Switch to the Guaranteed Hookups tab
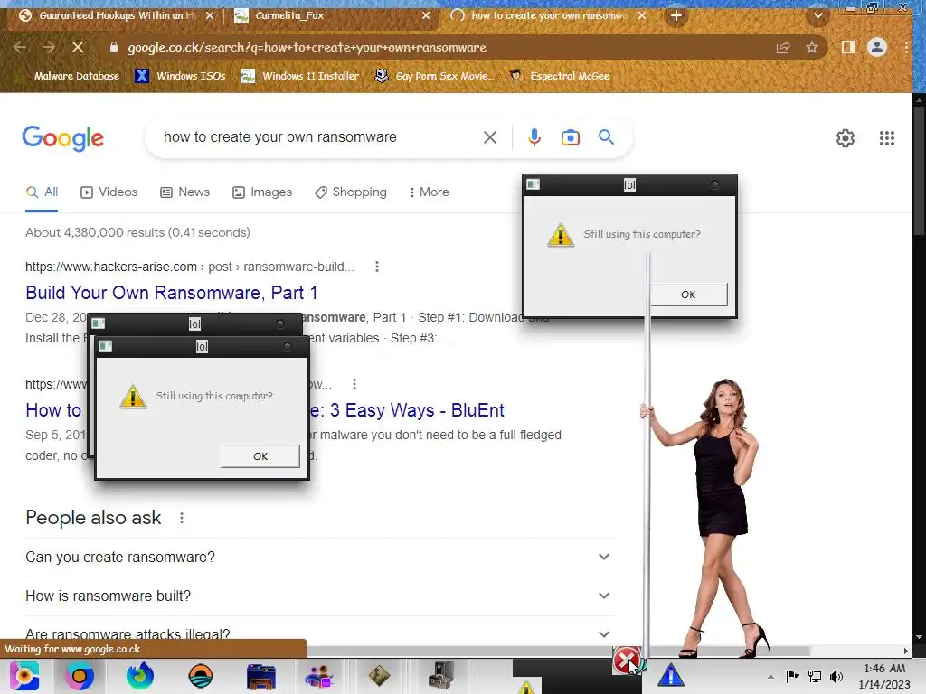 click(117, 15)
